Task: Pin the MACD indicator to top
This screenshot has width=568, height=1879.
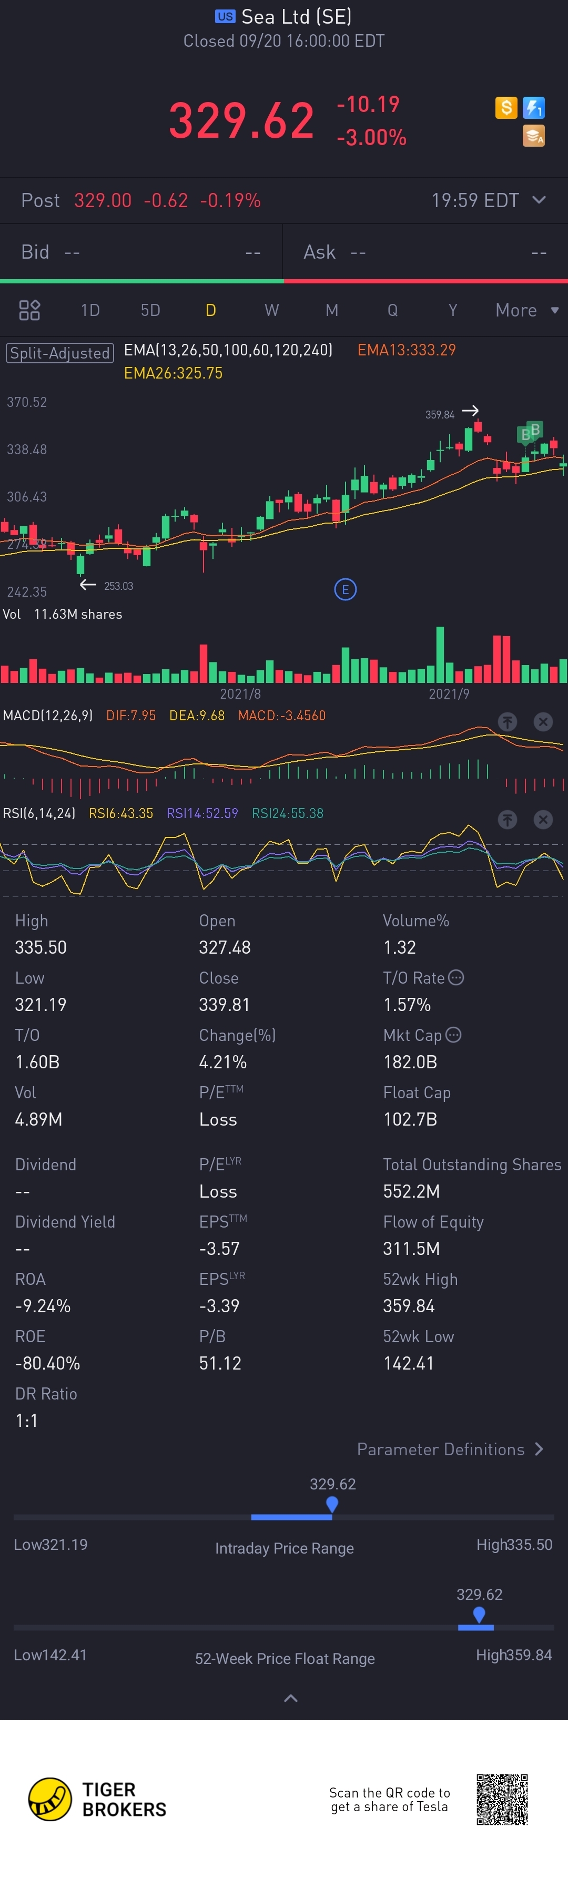Action: (x=508, y=721)
